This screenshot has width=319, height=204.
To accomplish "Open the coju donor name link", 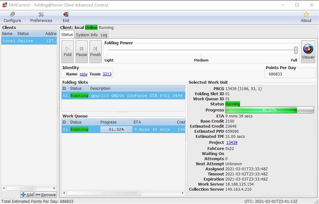I will [x=83, y=74].
